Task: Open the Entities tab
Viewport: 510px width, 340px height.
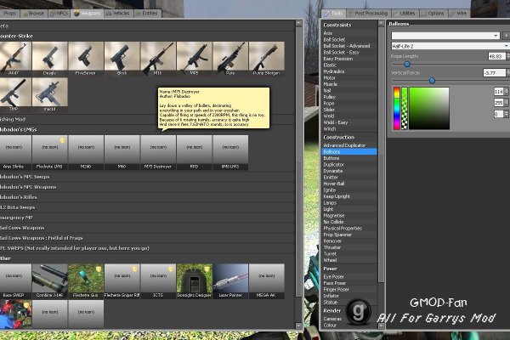Action: coord(147,14)
